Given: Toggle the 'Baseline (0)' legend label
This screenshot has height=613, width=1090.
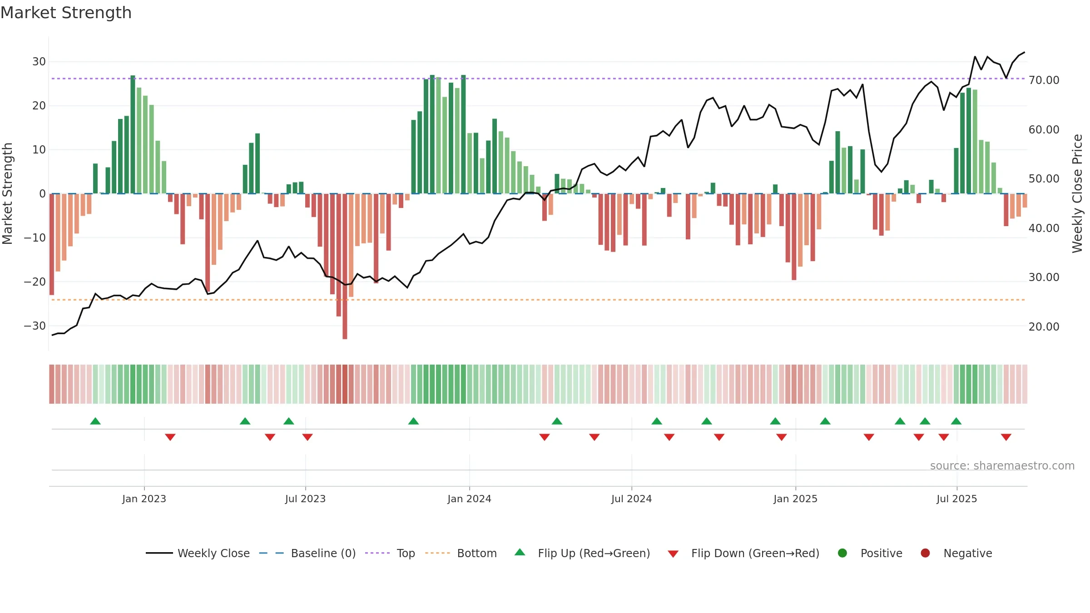Looking at the screenshot, I should pyautogui.click(x=323, y=553).
